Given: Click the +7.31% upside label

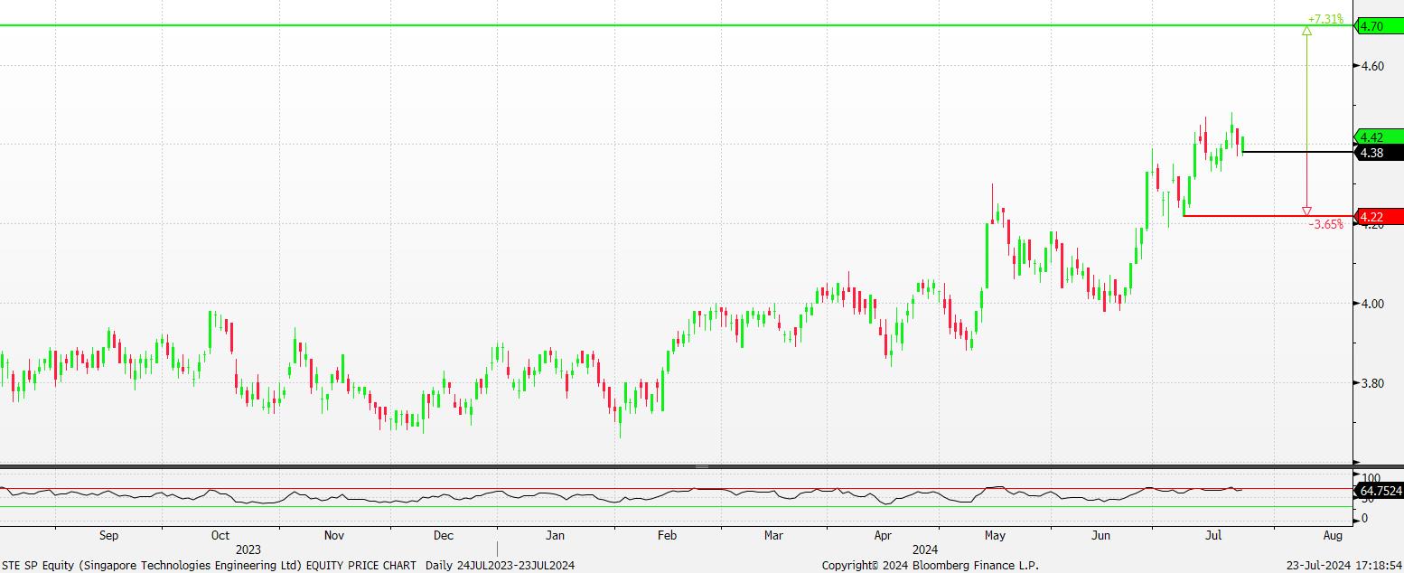Looking at the screenshot, I should tap(1325, 18).
